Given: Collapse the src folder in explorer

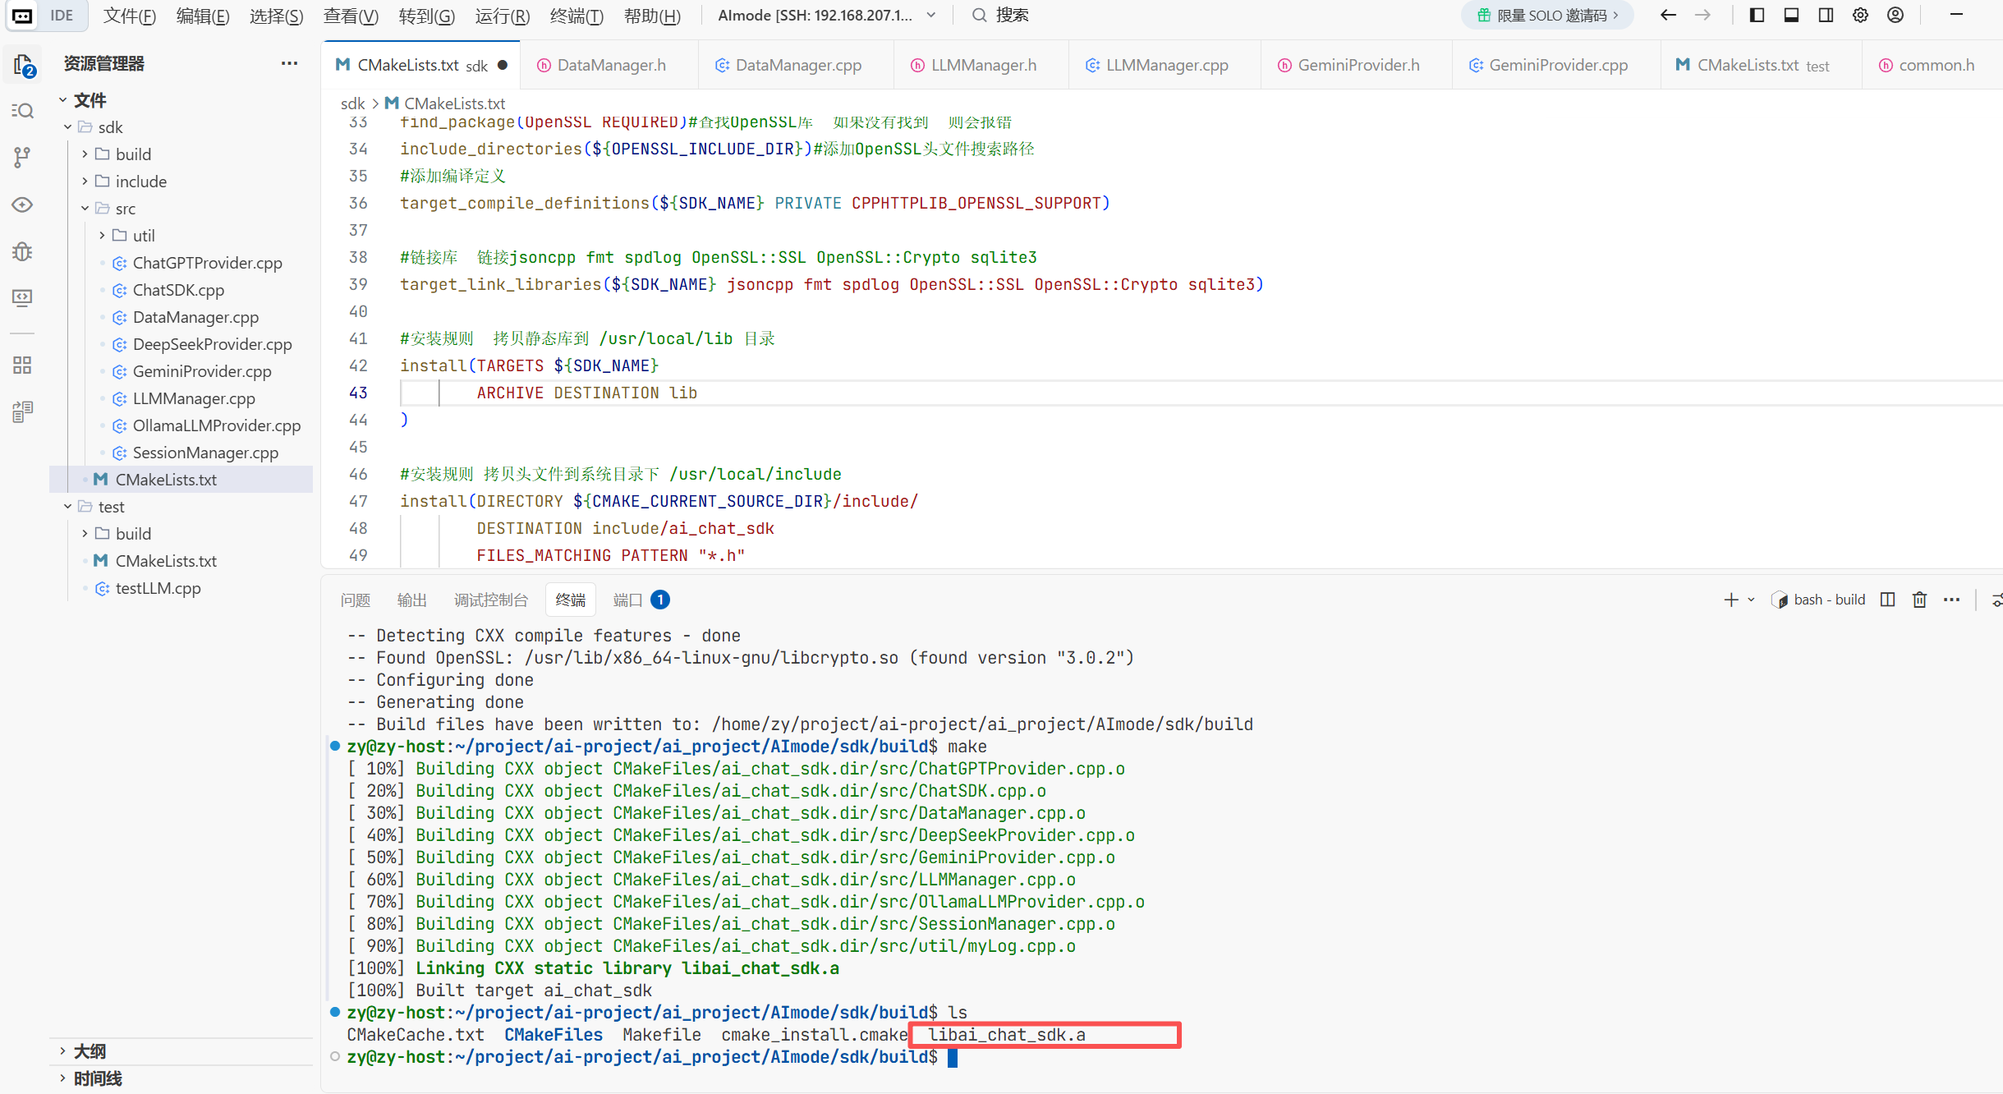Looking at the screenshot, I should click(85, 209).
